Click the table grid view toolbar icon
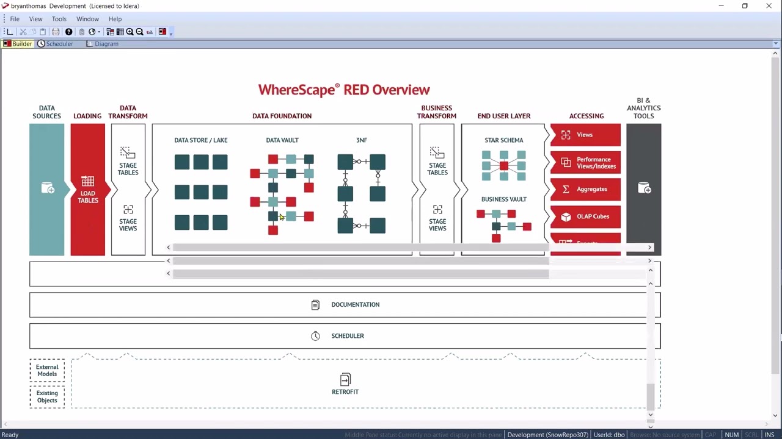 120,32
